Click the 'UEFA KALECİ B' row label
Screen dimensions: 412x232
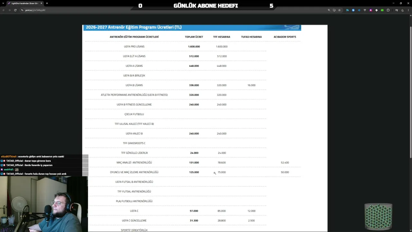[x=134, y=133]
